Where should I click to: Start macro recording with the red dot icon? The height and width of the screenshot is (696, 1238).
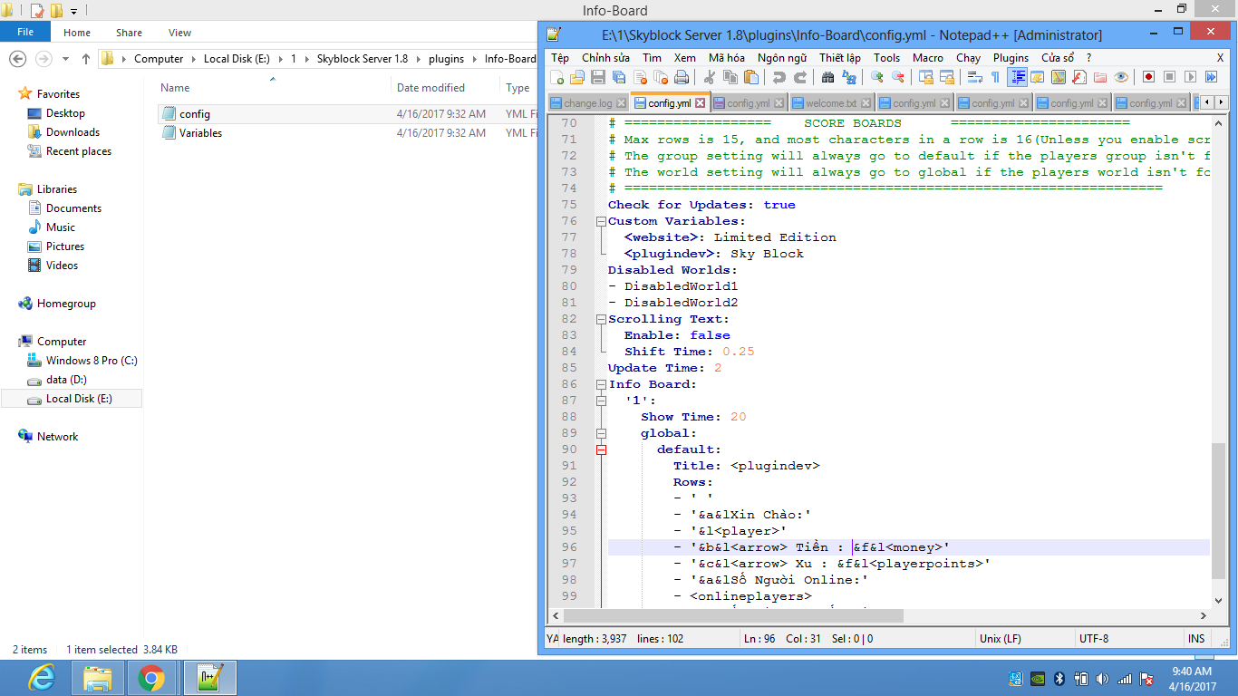click(1148, 78)
